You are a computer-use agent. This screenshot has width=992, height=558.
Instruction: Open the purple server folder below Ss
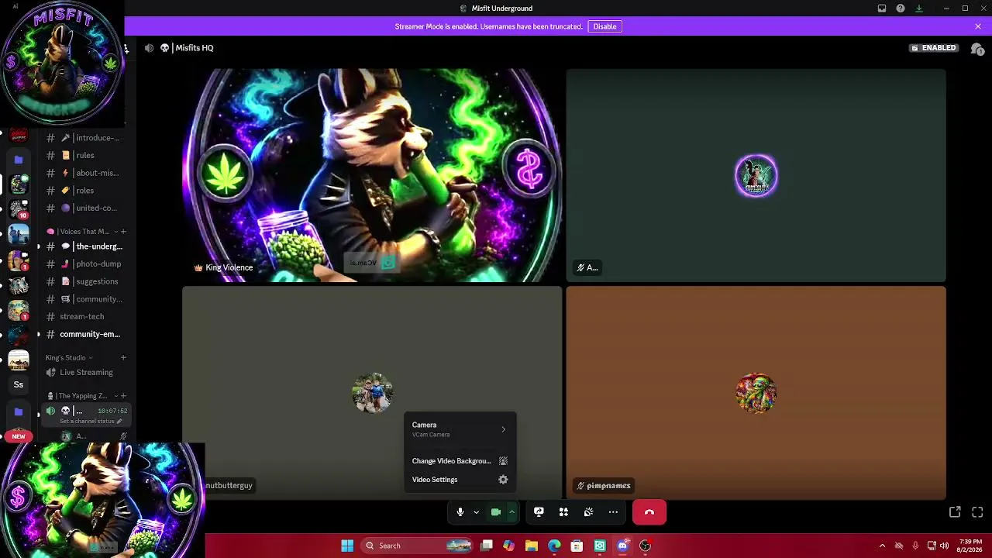point(19,412)
